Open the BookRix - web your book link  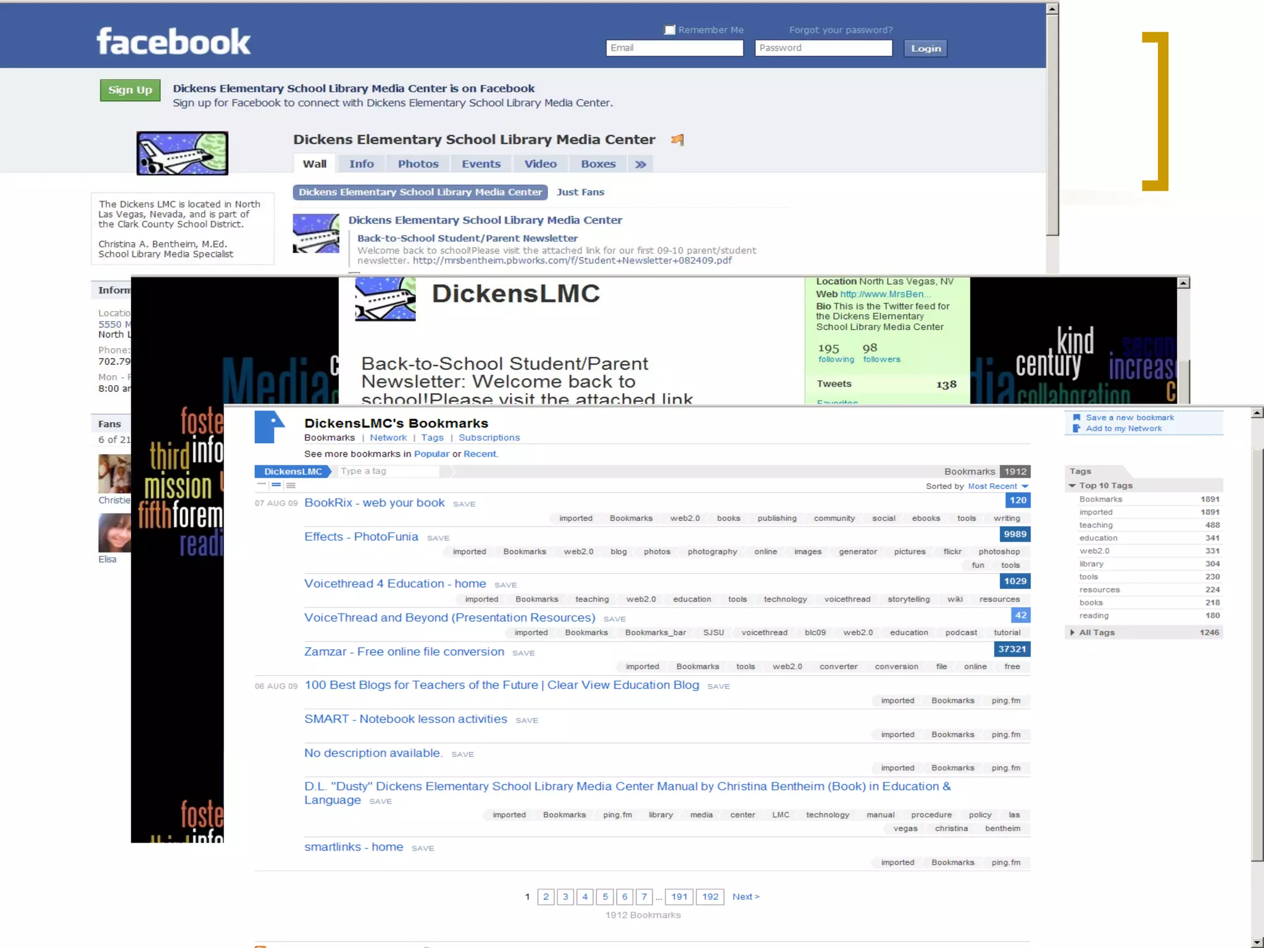coord(374,503)
